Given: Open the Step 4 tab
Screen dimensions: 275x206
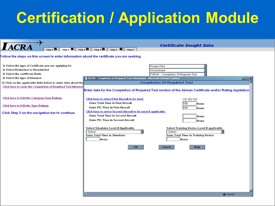Looking at the screenshot, I should [x=99, y=49].
